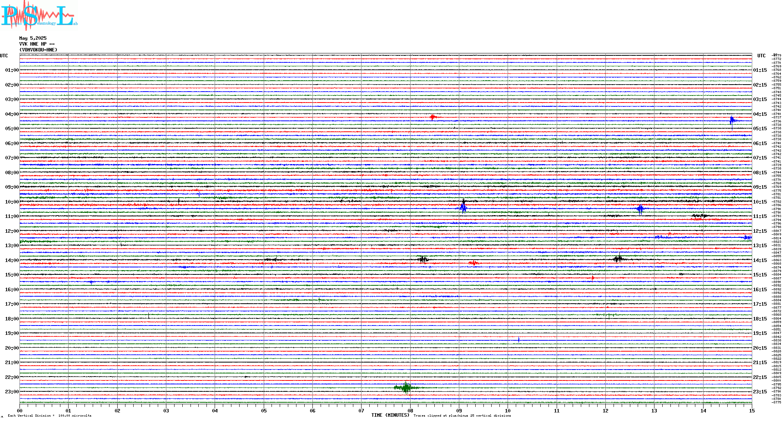
Task: Click the '21:15' time label on right axis
Action: click(760, 363)
